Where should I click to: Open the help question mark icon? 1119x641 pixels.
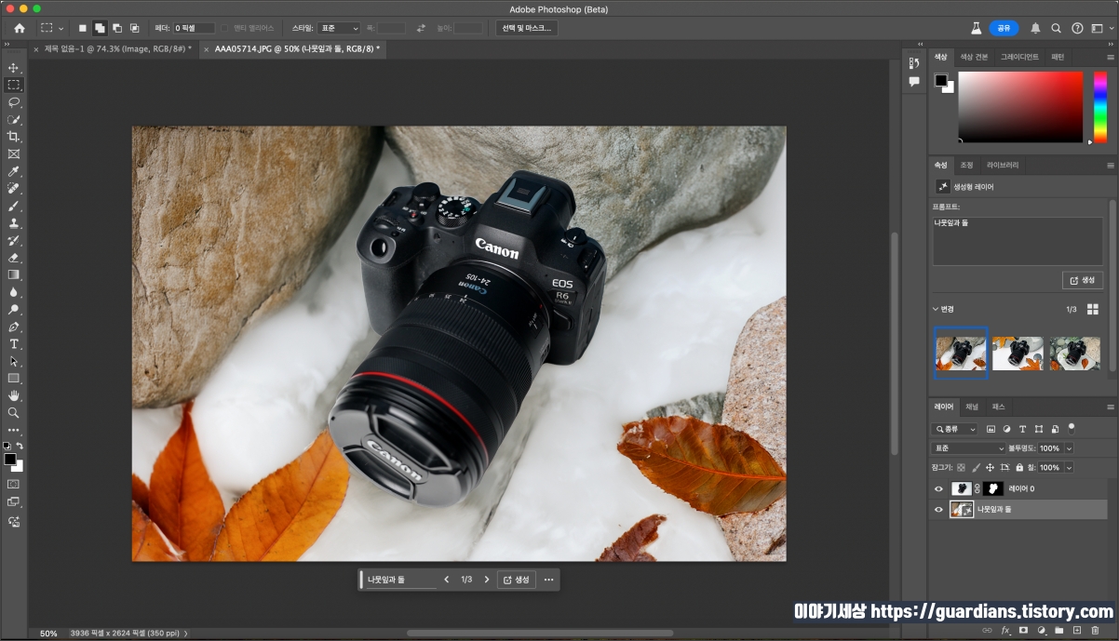click(1077, 28)
